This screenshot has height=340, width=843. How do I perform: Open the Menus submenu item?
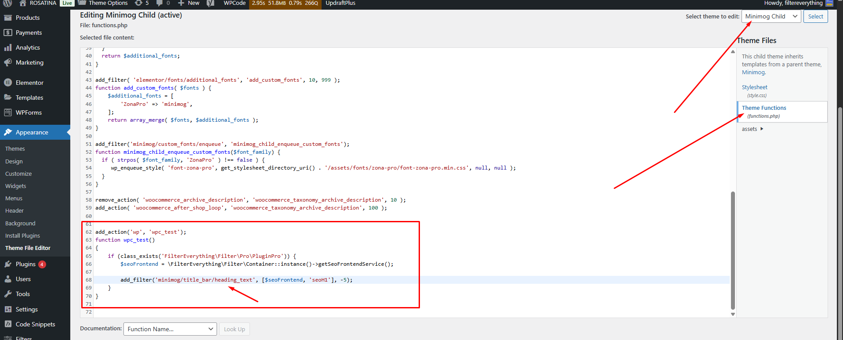[14, 199]
